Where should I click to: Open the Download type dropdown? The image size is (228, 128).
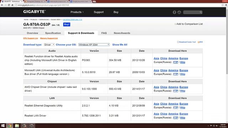tap(49, 45)
